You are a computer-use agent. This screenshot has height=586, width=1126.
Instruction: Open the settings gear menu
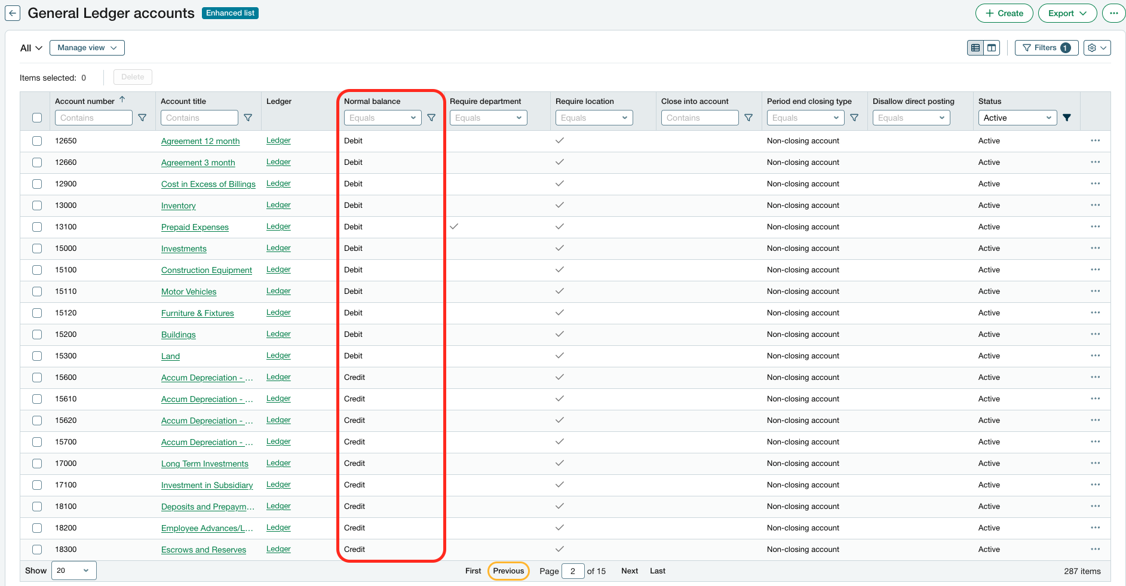pyautogui.click(x=1097, y=48)
